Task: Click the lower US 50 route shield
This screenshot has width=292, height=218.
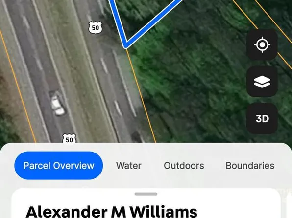Action: [69, 138]
